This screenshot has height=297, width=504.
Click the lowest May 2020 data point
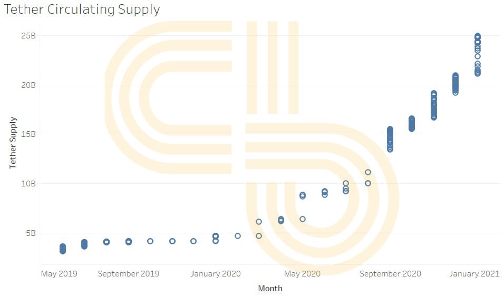coord(303,219)
